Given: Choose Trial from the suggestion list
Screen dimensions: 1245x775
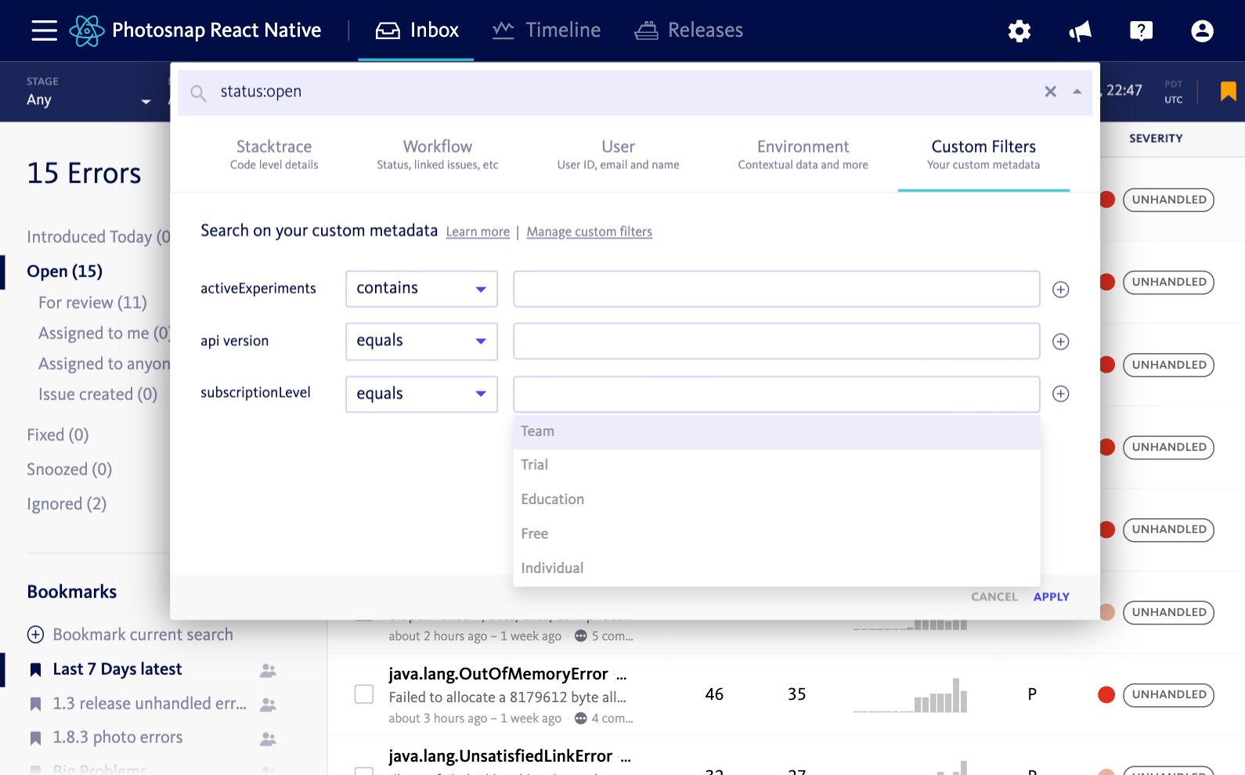Looking at the screenshot, I should pos(776,465).
